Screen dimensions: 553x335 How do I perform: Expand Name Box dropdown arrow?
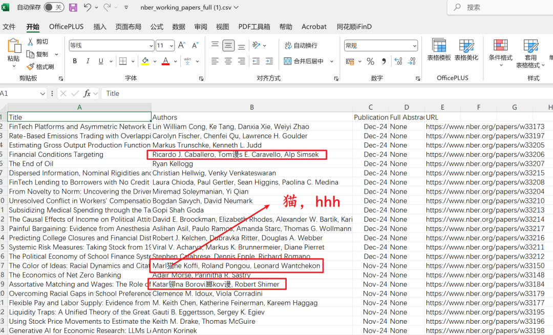(x=42, y=94)
